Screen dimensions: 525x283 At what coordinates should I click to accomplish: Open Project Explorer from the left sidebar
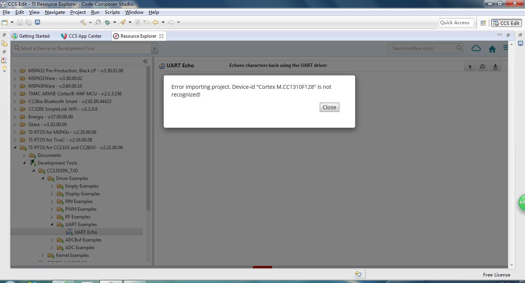(x=4, y=43)
